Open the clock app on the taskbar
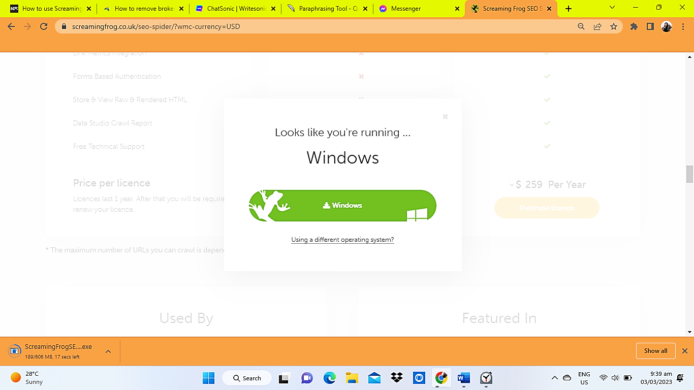 click(486, 378)
